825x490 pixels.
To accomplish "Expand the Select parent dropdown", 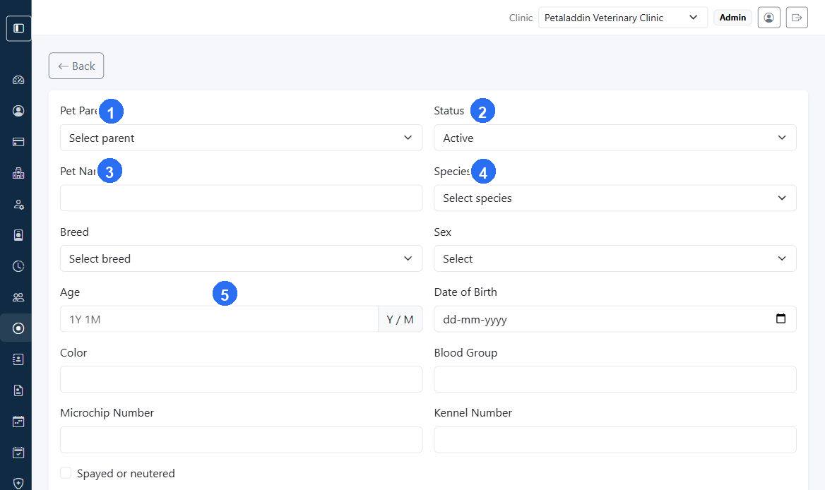I will pos(241,138).
